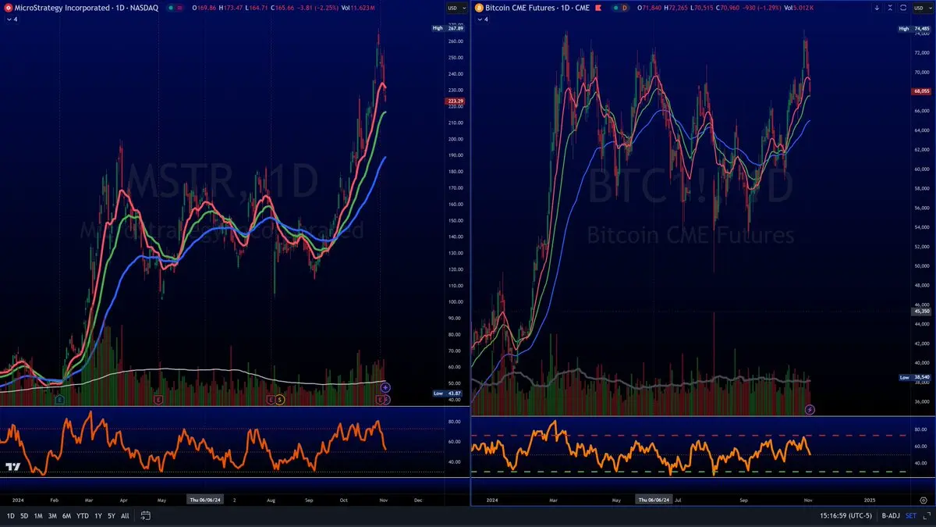Screen dimensions: 936x527
Task: Click the MicroStrategy red symbol logo icon
Action: (x=8, y=7)
